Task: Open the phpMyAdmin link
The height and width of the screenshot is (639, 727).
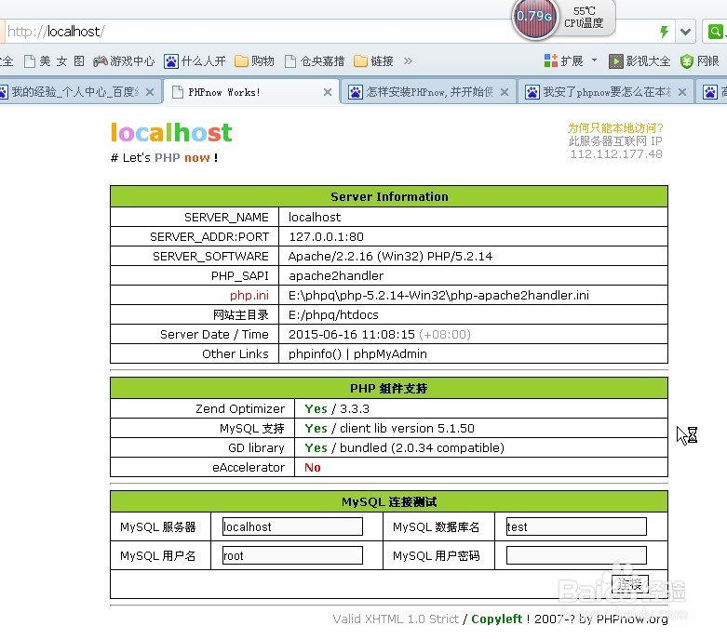Action: [390, 354]
